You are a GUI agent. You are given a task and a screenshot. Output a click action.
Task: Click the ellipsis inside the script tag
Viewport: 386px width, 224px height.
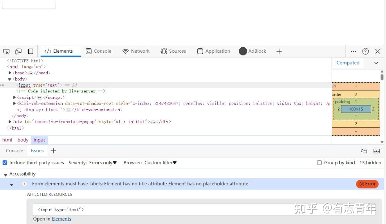click(x=40, y=98)
